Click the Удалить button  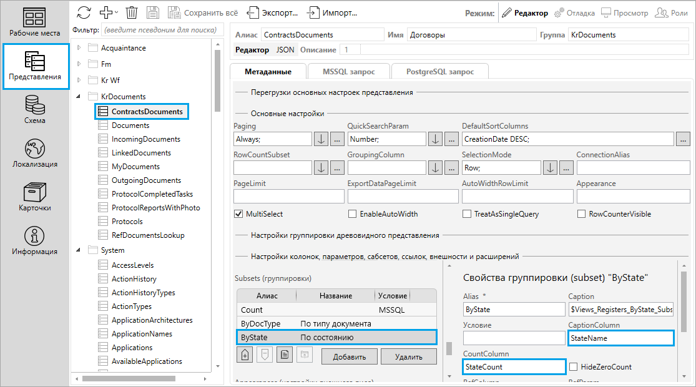coord(408,356)
